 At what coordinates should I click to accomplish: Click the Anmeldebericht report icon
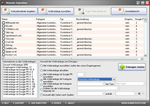coord(121,11)
